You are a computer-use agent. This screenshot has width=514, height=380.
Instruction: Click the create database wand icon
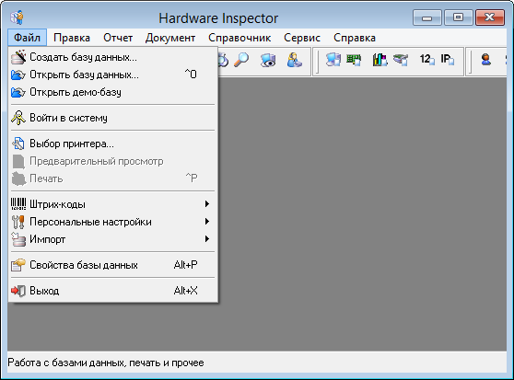point(18,57)
